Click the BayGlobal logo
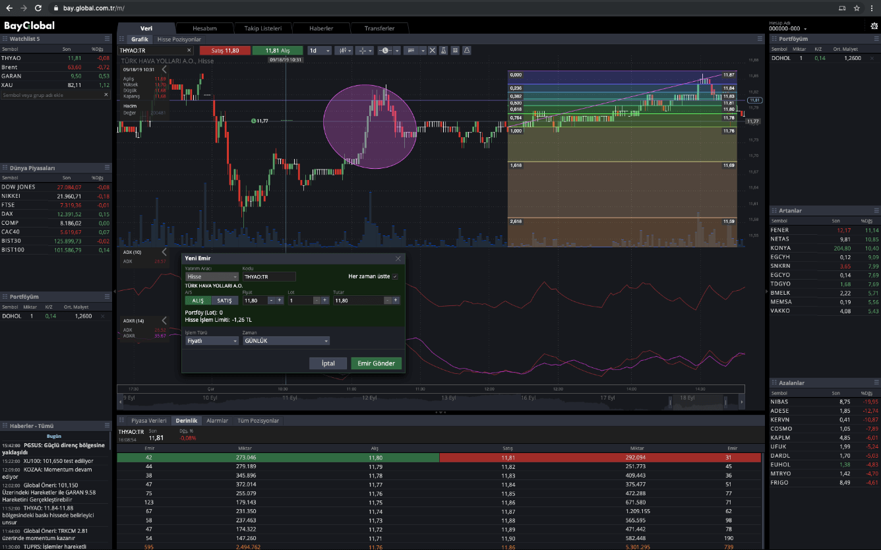This screenshot has height=550, width=881. (29, 26)
